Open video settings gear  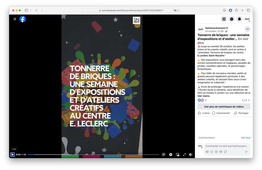tap(171, 155)
